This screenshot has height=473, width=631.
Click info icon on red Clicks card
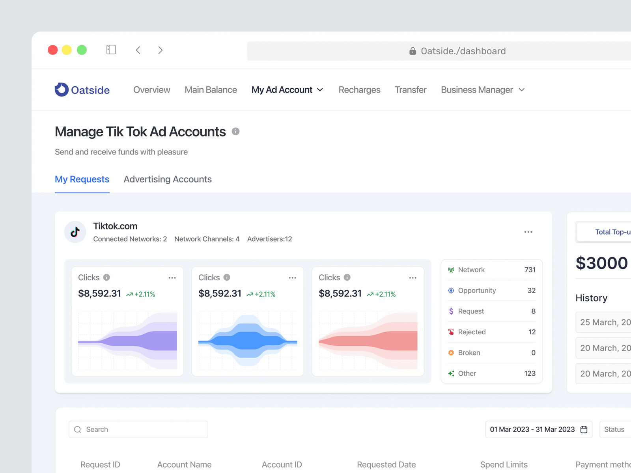pyautogui.click(x=347, y=277)
